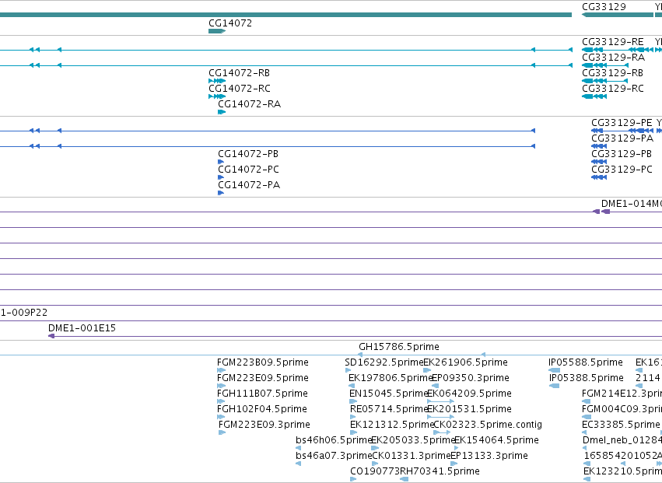Select EST FGM223B09.5prime

(263, 362)
